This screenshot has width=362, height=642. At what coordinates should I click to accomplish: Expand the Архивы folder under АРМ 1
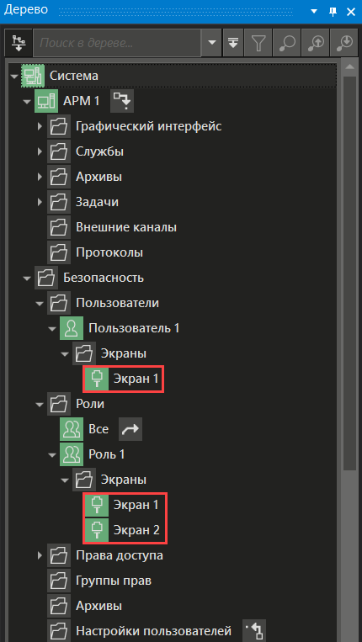click(x=40, y=178)
